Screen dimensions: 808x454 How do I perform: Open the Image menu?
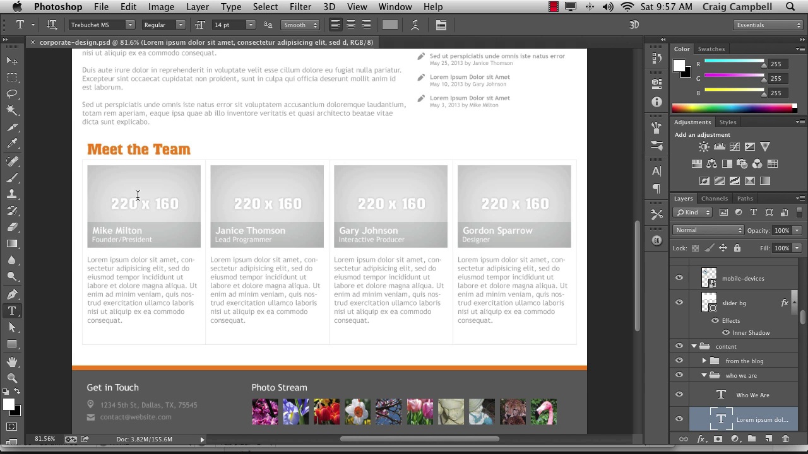[x=161, y=7]
